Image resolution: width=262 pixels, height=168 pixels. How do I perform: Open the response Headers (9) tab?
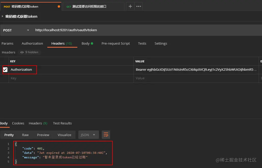tap(38, 123)
